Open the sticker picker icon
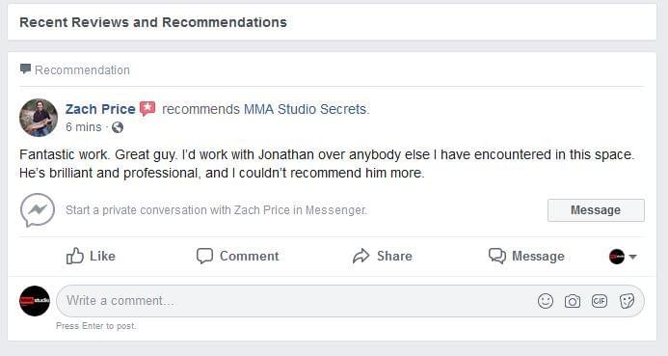The height and width of the screenshot is (356, 668). (627, 301)
